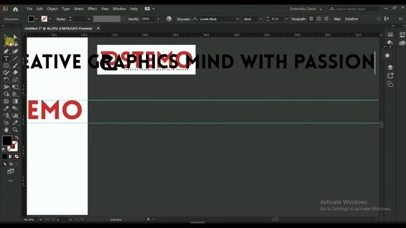Select the Perspective Grid tool
This screenshot has height=228, width=406.
tap(15, 94)
